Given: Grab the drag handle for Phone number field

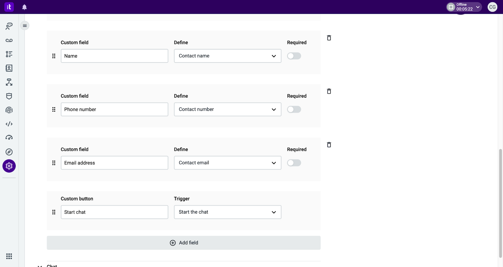Looking at the screenshot, I should coord(54,109).
